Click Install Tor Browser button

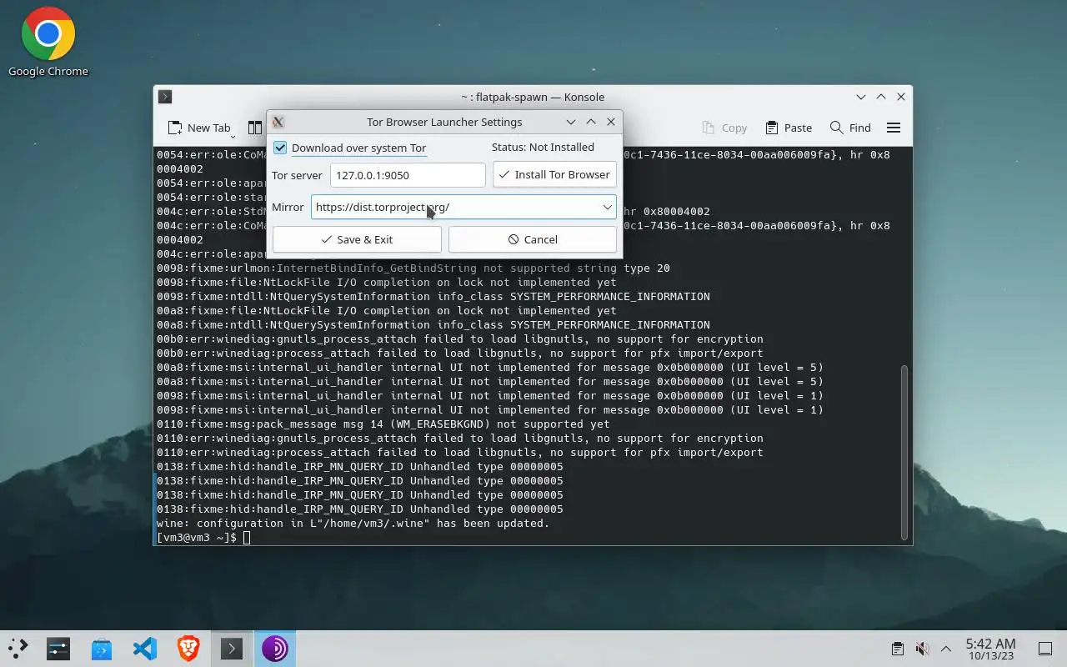pos(554,175)
